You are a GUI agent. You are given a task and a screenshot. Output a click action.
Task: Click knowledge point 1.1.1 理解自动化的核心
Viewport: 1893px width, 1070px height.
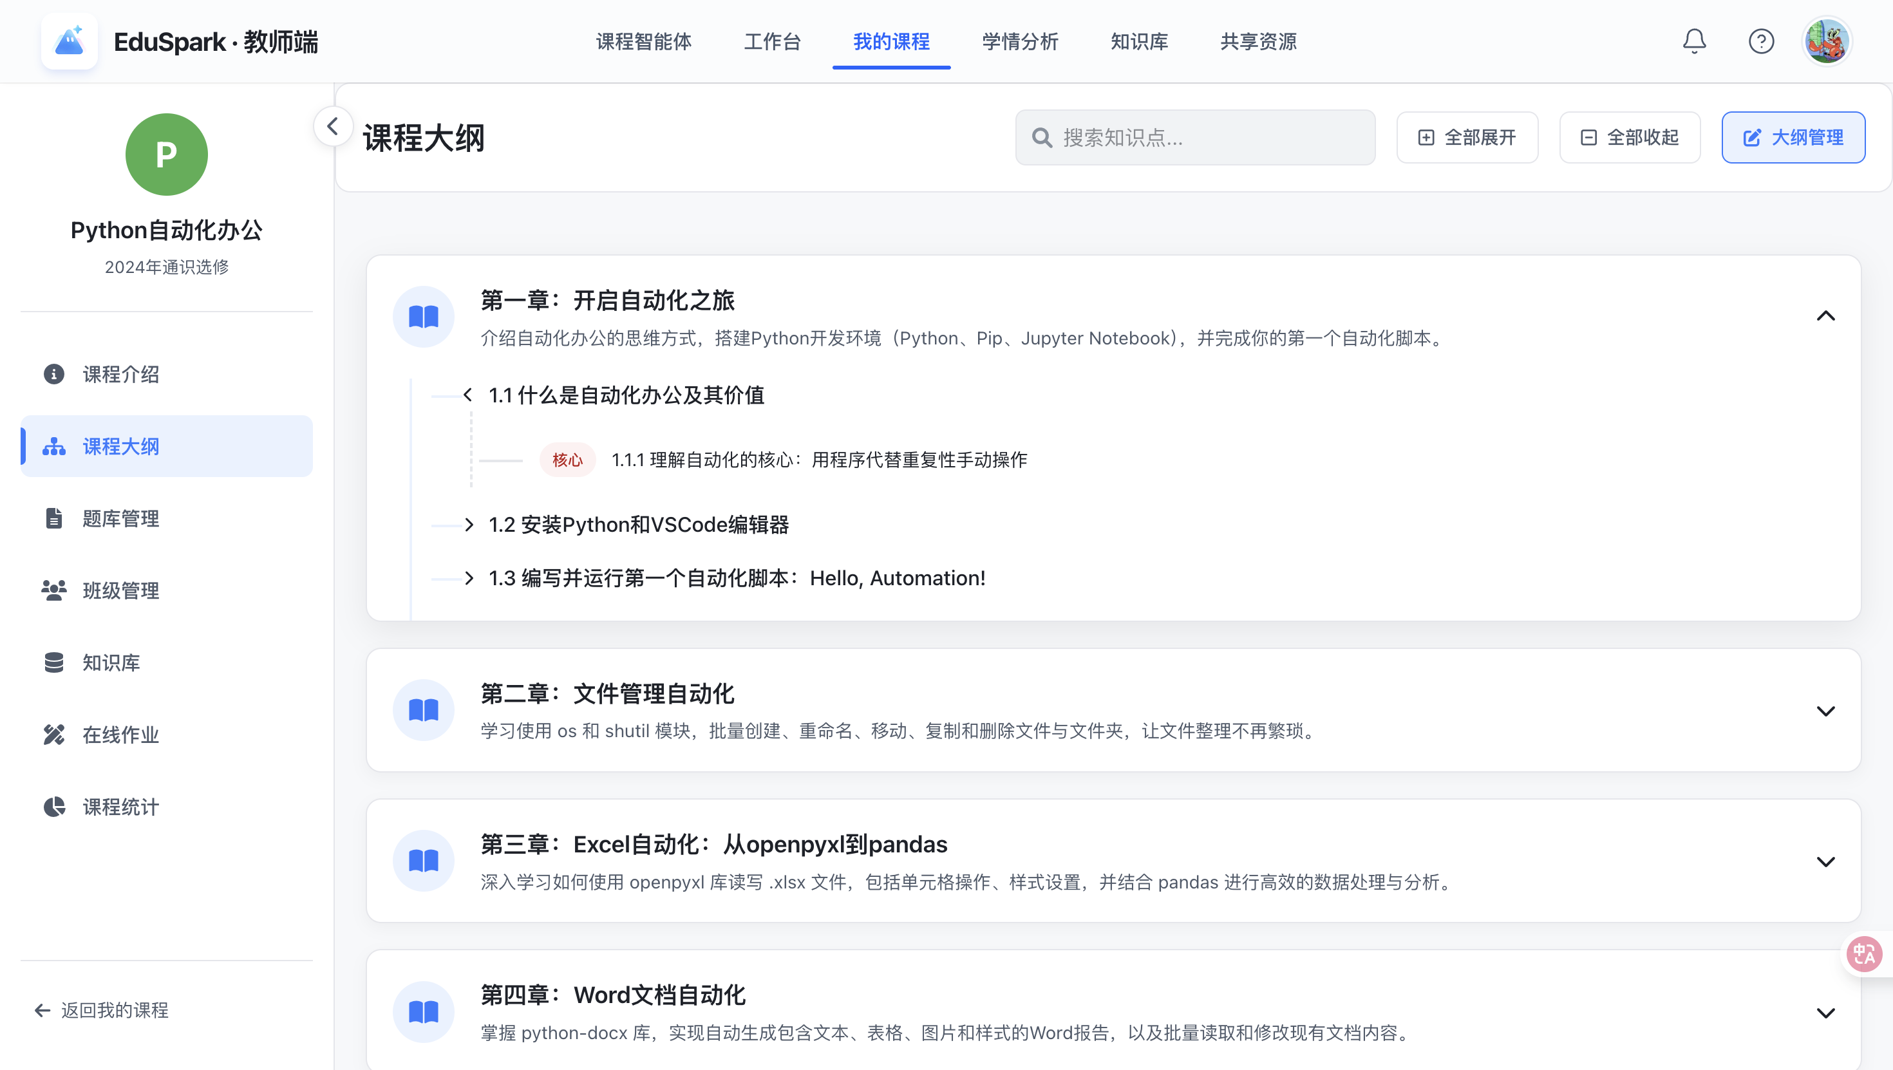click(820, 460)
